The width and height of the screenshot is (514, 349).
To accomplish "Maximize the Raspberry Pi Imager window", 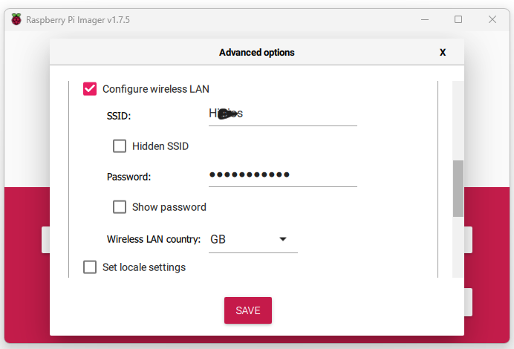I will point(458,19).
